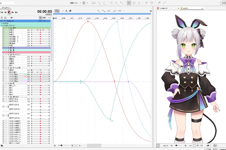Toggle stopwatch for 角度 X parameter
Screen dimensions: 226x150
tap(3, 30)
